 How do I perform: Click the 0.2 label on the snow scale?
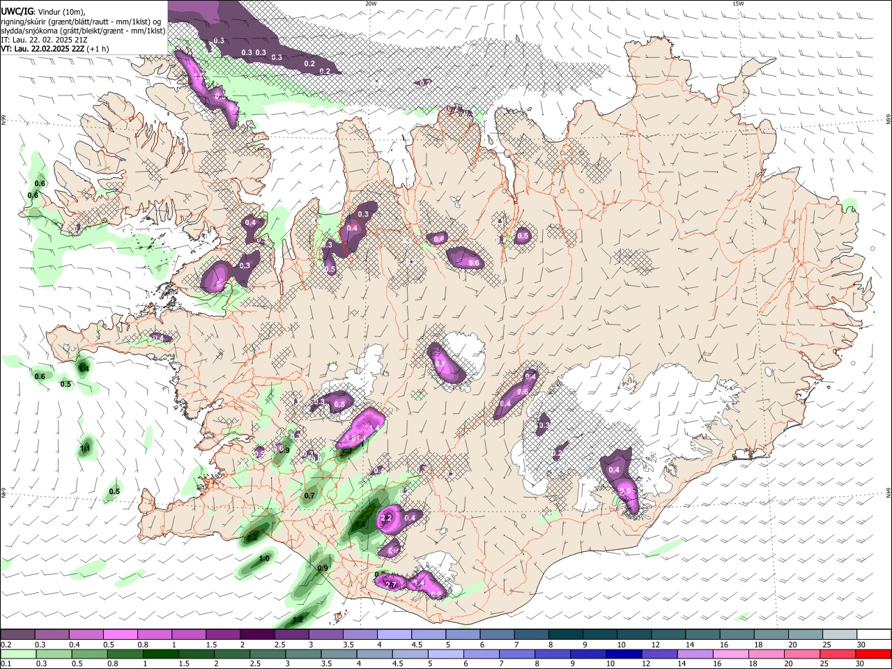[5, 644]
